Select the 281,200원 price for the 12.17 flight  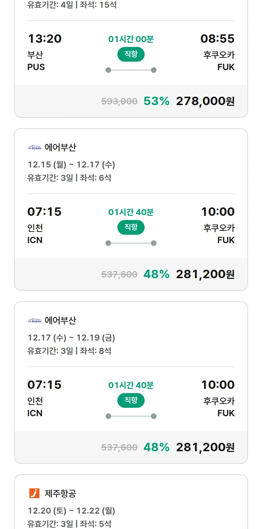pos(205,447)
